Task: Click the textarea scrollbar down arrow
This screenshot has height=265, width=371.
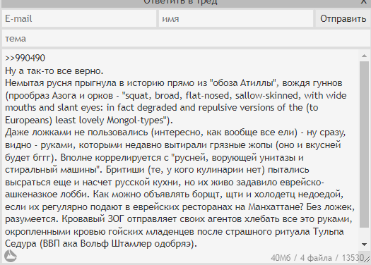Action: [x=365, y=245]
